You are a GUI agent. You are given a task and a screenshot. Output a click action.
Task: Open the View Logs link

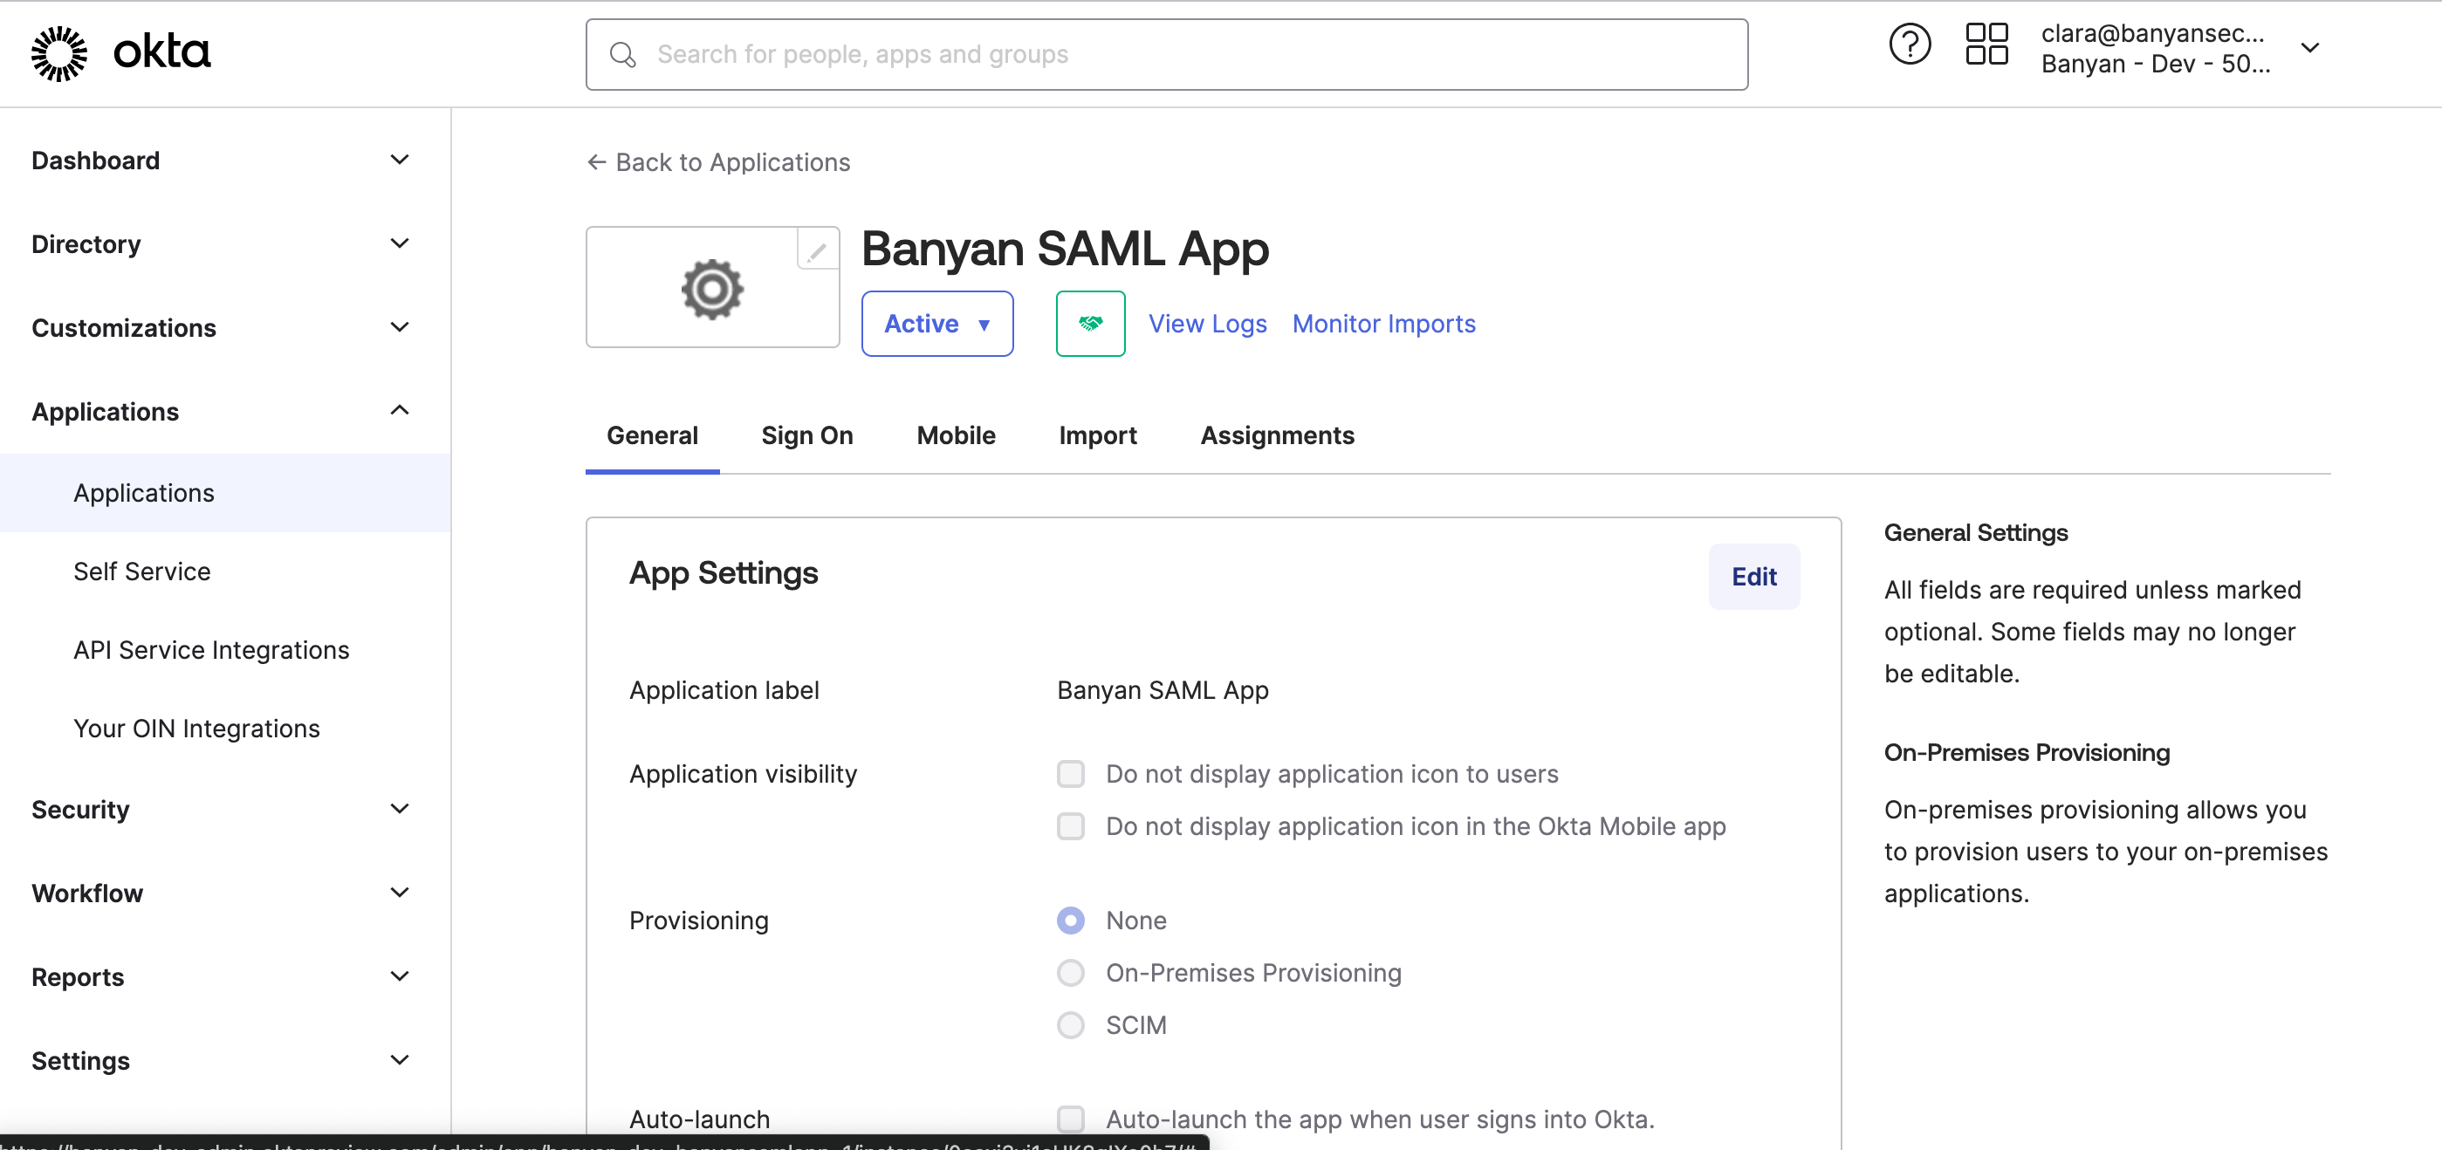(x=1207, y=324)
